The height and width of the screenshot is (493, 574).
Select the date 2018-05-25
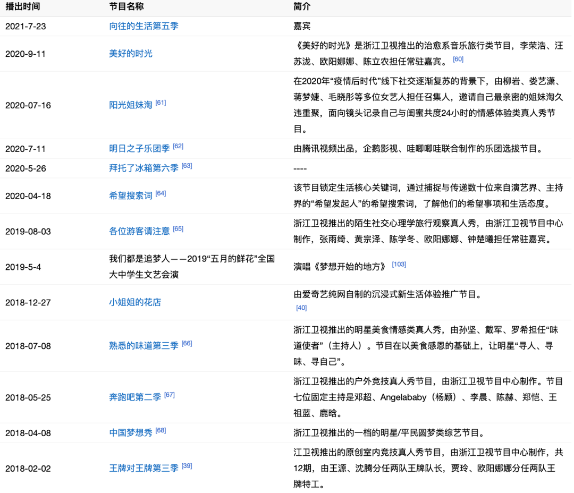28,398
